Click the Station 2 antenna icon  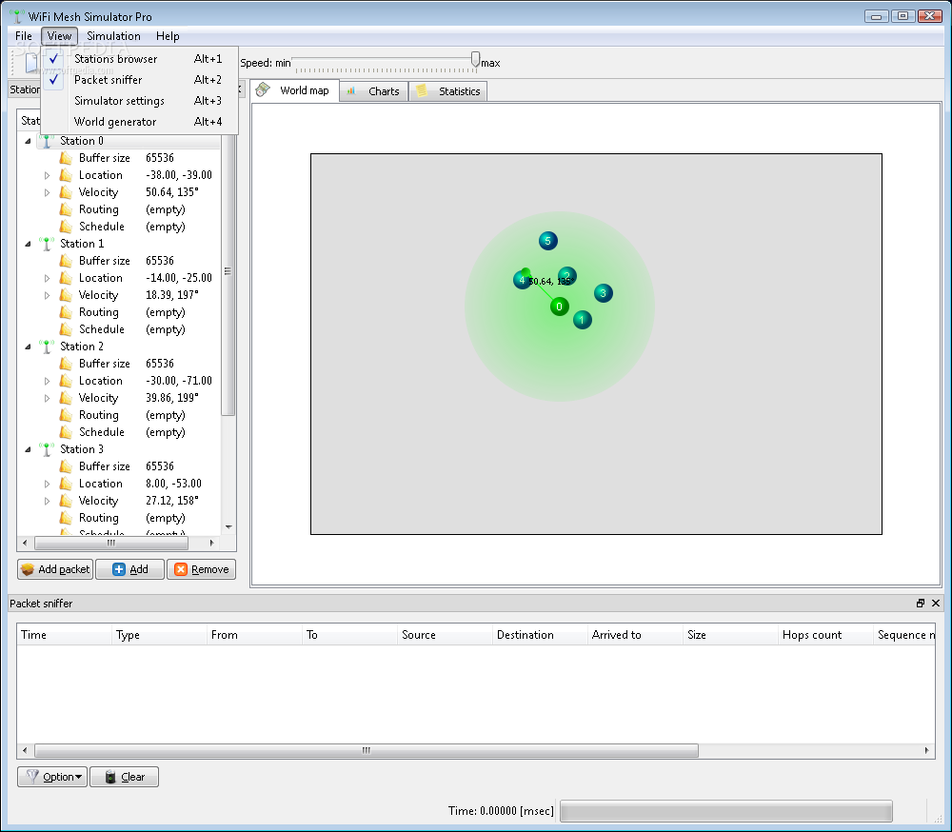[x=46, y=347]
